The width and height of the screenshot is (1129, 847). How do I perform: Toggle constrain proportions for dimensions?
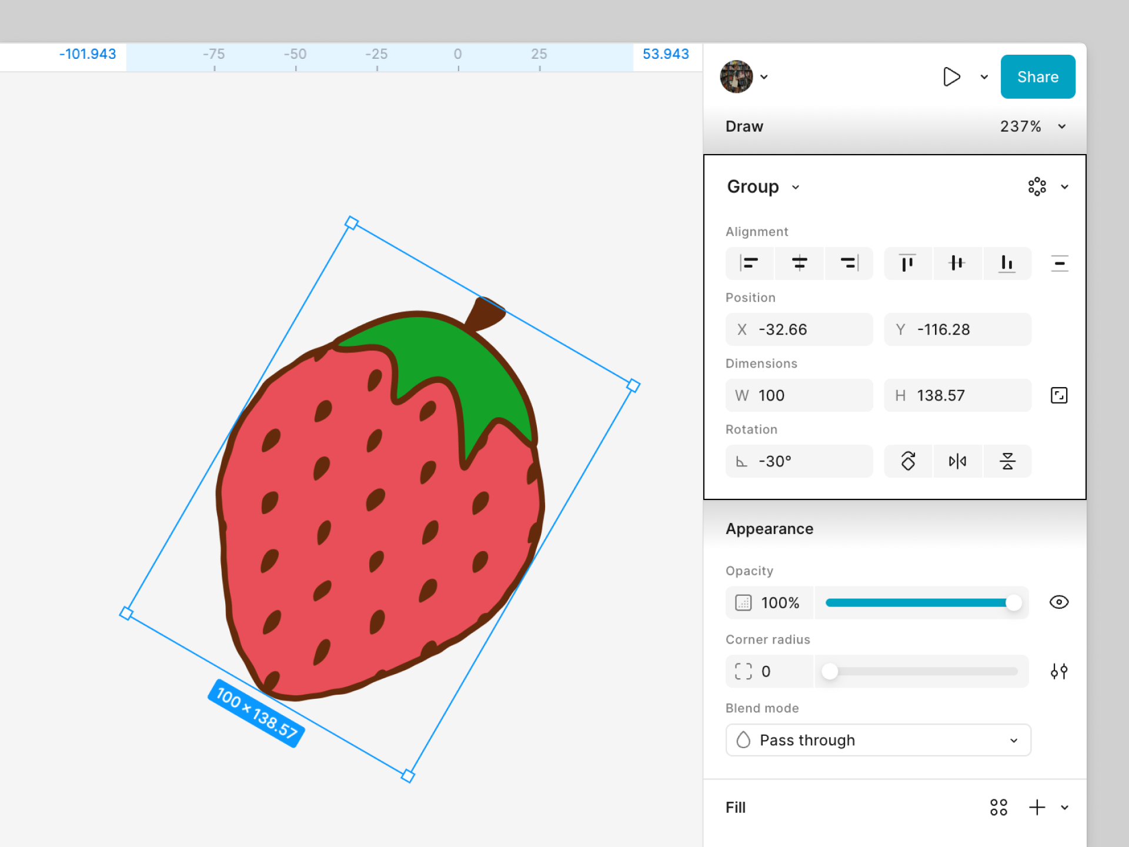pyautogui.click(x=1059, y=395)
